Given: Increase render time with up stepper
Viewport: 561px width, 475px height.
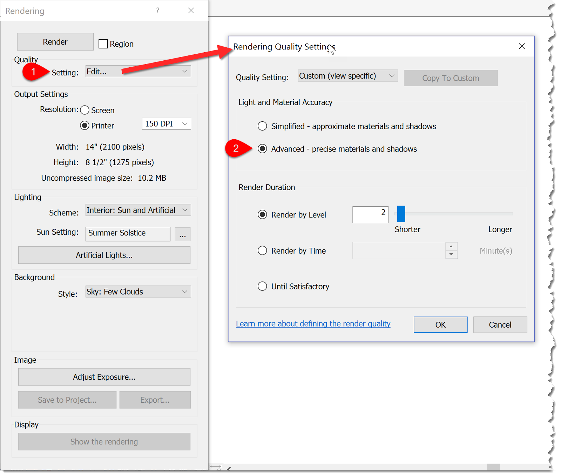Looking at the screenshot, I should [451, 246].
